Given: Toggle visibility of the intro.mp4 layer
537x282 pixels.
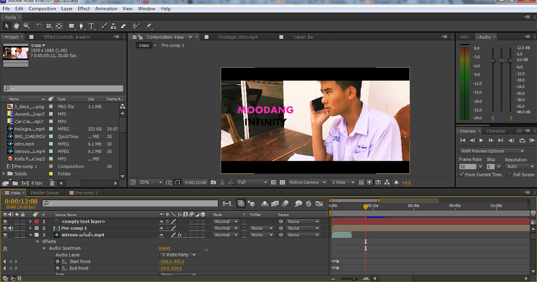Looking at the screenshot, I should [4, 235].
